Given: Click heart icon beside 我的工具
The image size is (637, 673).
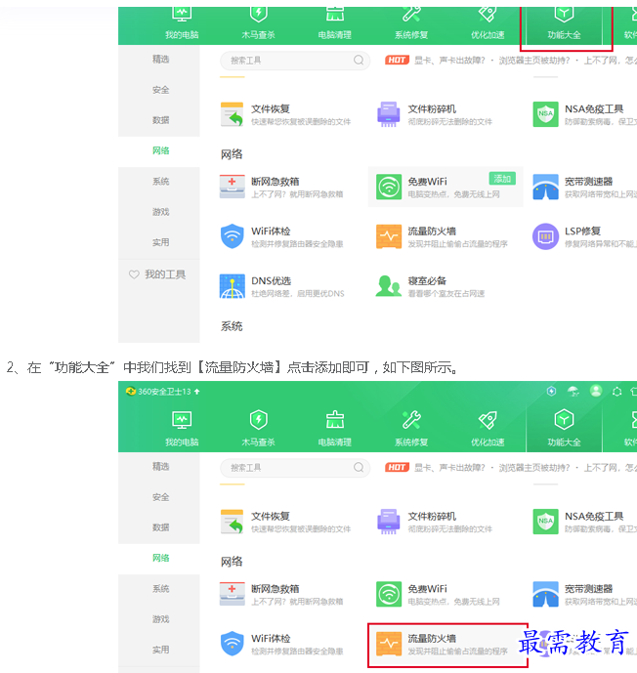Looking at the screenshot, I should point(134,274).
